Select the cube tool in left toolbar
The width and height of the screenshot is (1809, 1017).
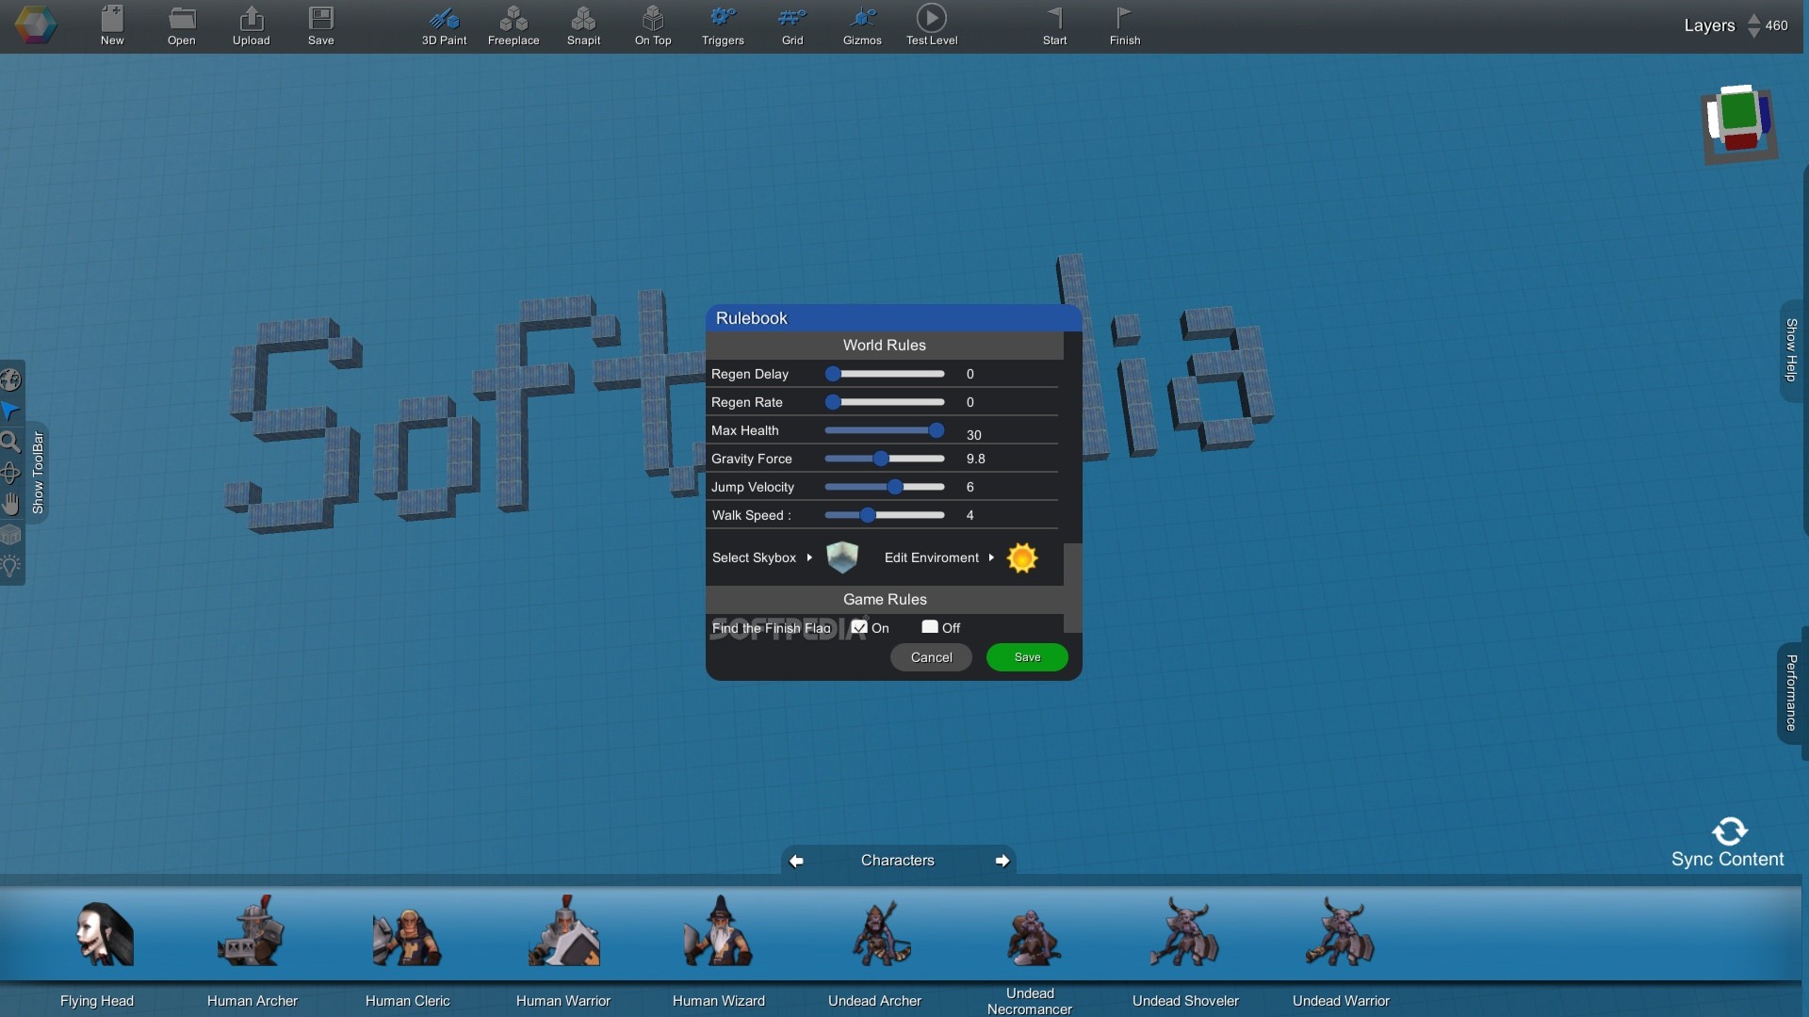pos(10,535)
